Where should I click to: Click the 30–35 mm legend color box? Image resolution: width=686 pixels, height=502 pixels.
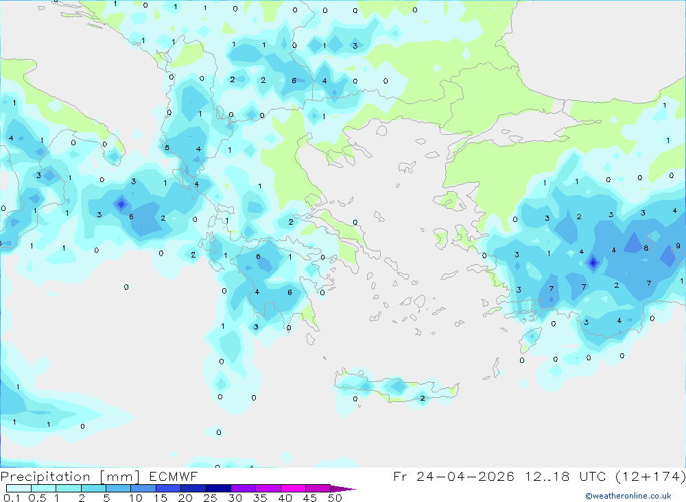[244, 488]
